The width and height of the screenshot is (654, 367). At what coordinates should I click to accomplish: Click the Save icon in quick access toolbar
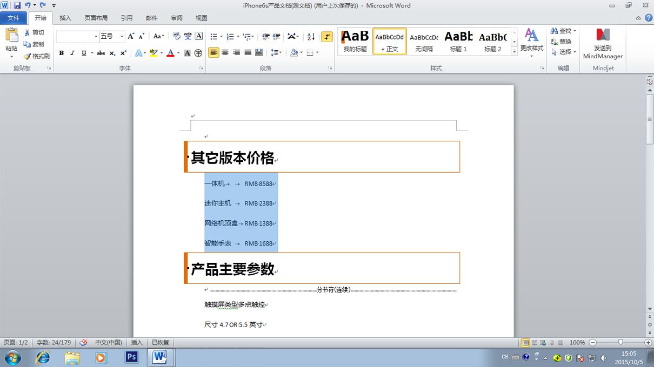tap(17, 5)
